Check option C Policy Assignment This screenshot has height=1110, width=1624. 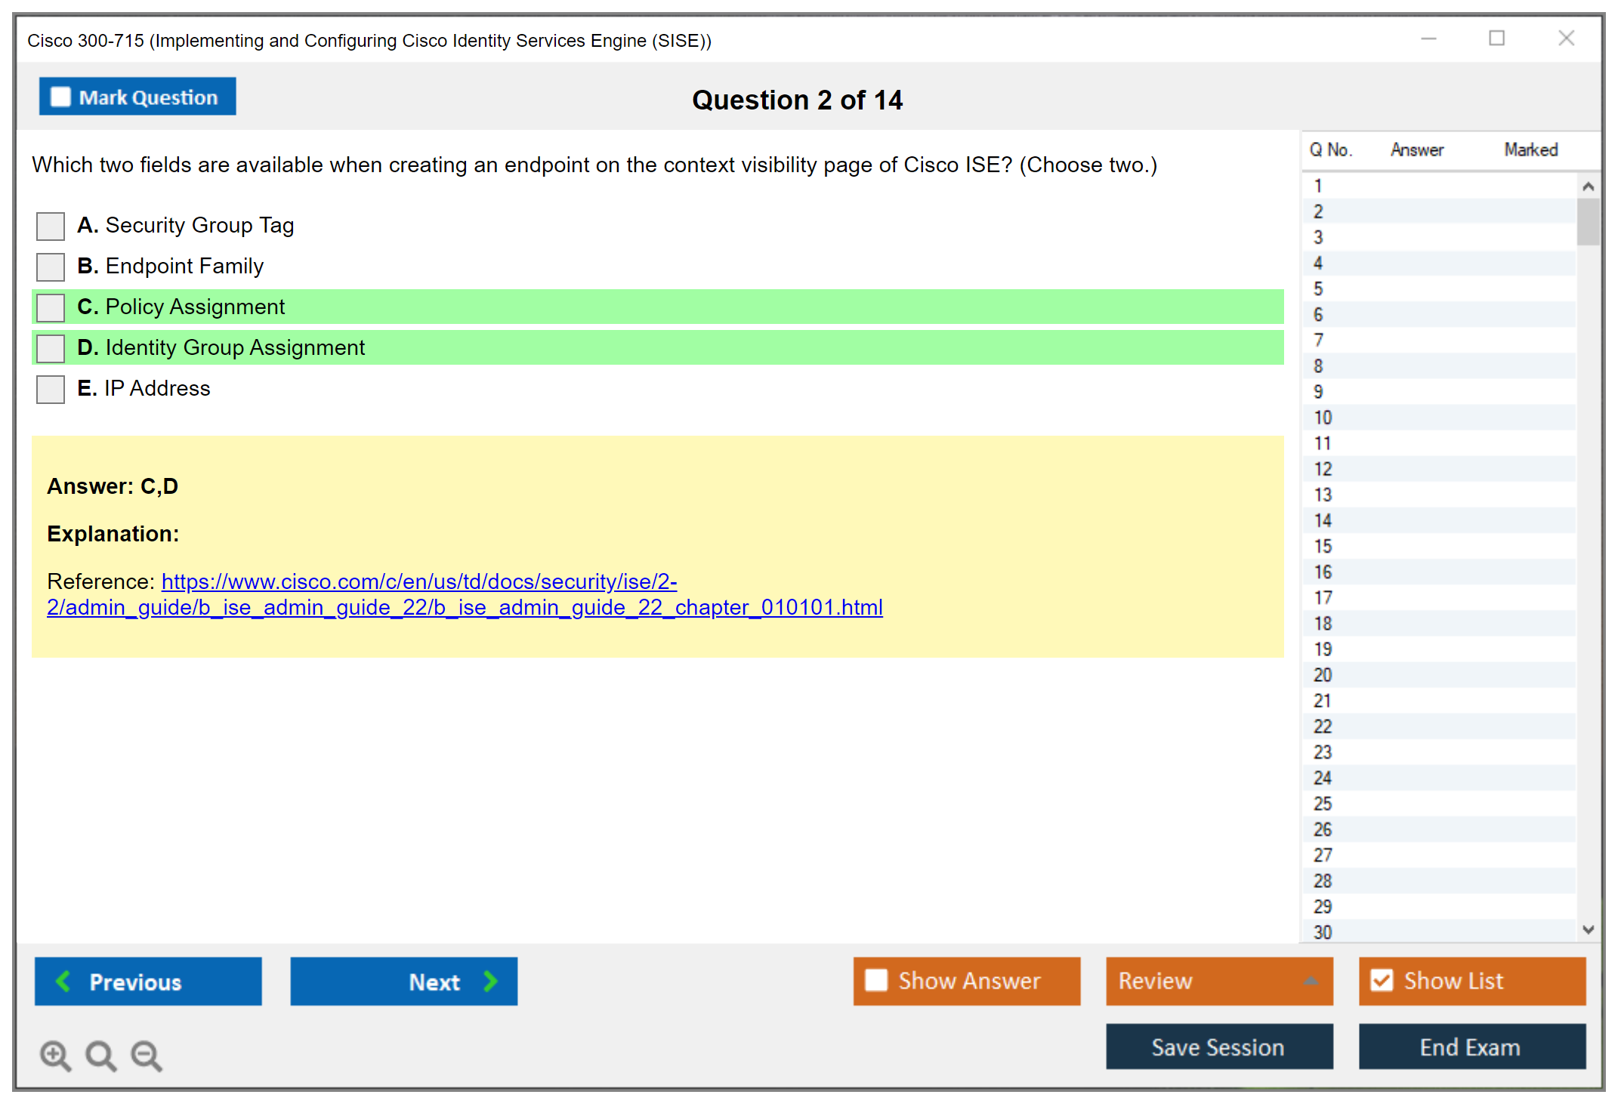[x=51, y=307]
